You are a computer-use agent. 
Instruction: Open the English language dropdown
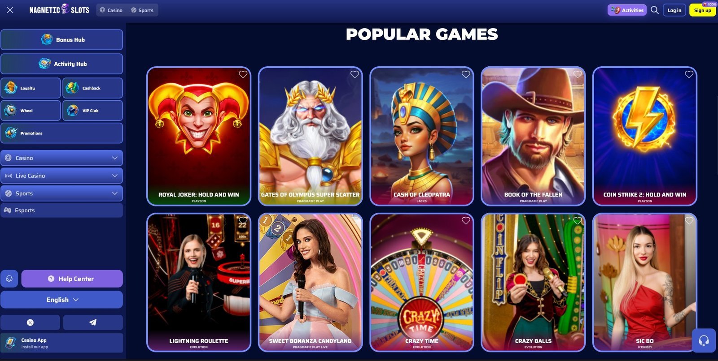pos(61,300)
